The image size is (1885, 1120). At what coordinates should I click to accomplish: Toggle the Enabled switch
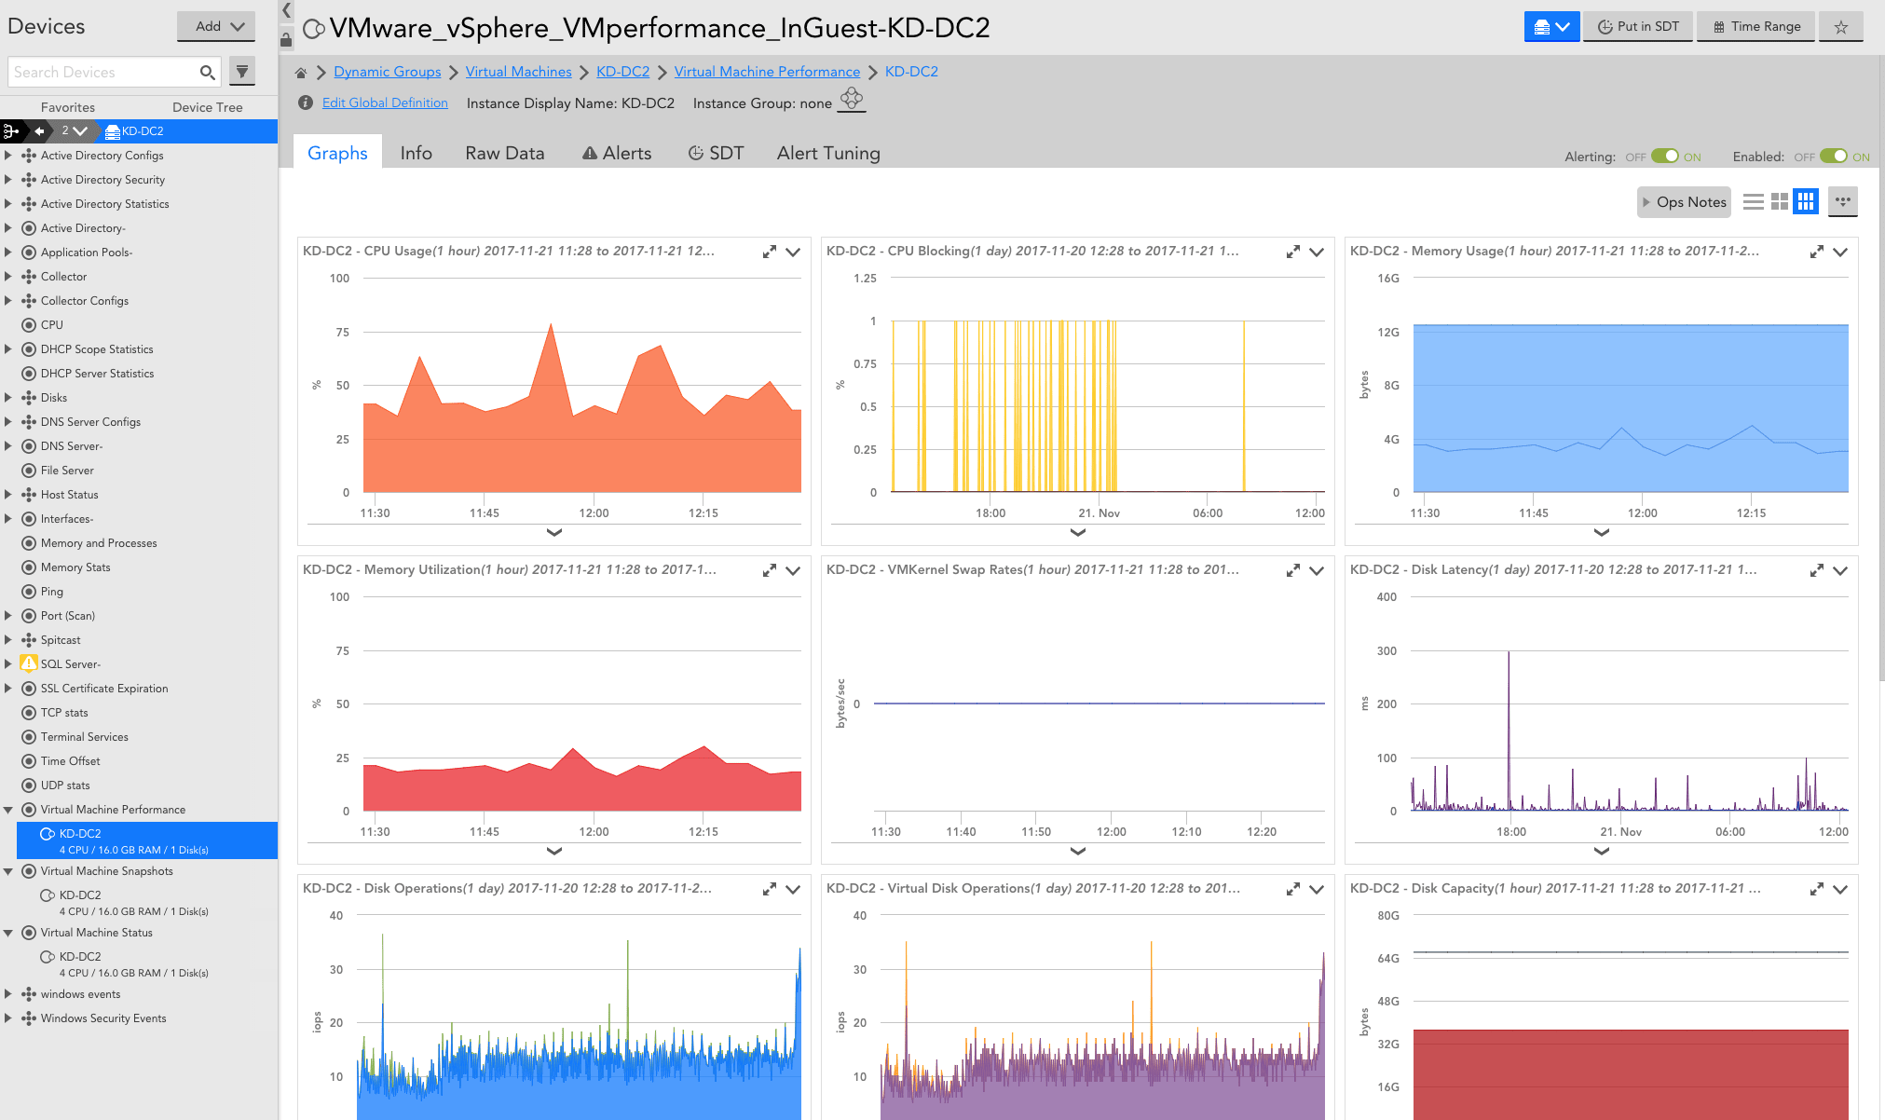click(1833, 157)
